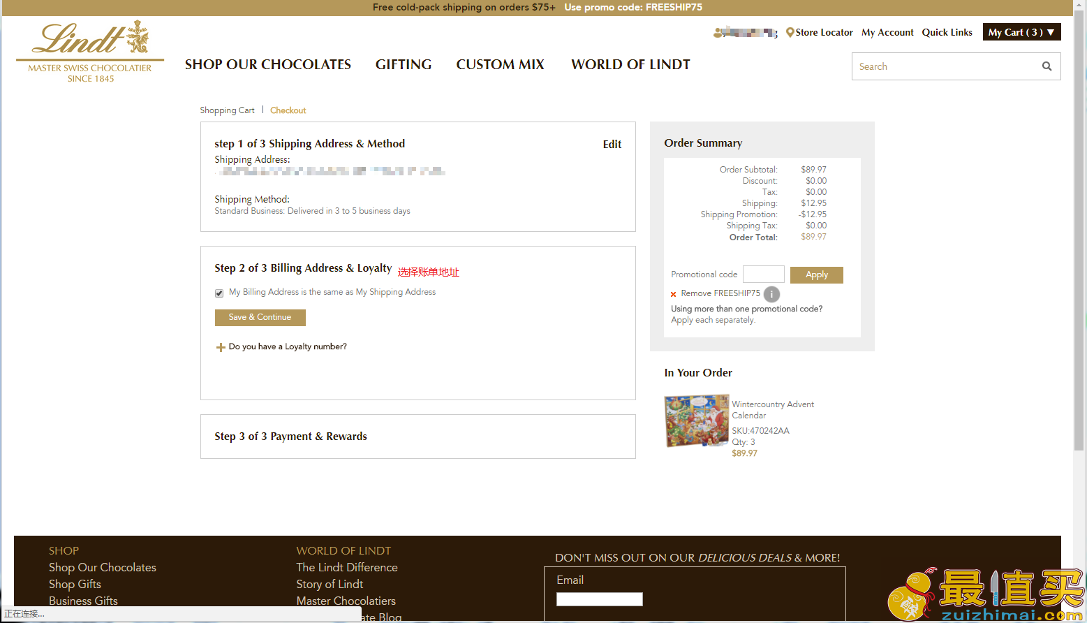Screen dimensions: 1087x623
Task: Click the Lindt logo
Action: 90,51
